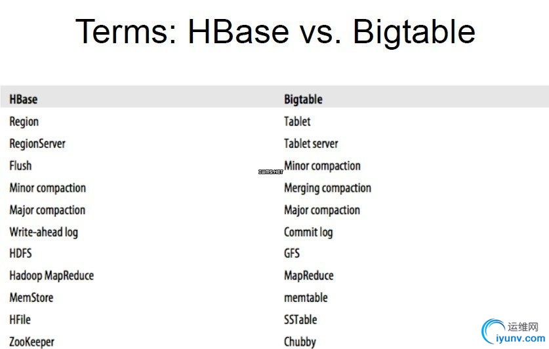Click the GFS term
The width and height of the screenshot is (549, 349).
(x=292, y=253)
